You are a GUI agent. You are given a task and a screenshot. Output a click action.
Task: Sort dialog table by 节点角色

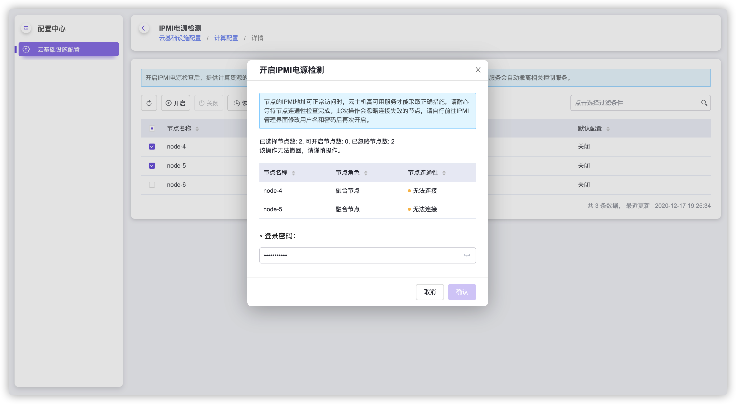click(366, 173)
